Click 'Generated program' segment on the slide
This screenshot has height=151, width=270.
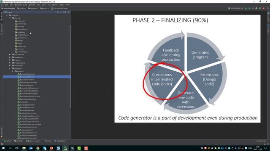[200, 55]
